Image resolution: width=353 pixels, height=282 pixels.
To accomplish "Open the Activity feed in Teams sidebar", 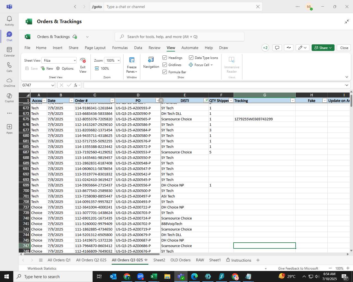I will [x=9, y=21].
